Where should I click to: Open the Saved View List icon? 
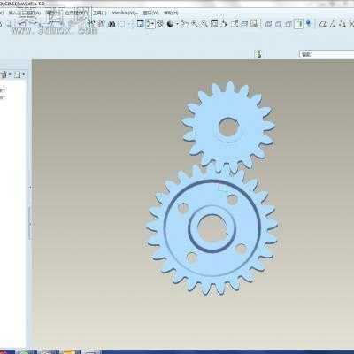pyautogui.click(x=235, y=24)
